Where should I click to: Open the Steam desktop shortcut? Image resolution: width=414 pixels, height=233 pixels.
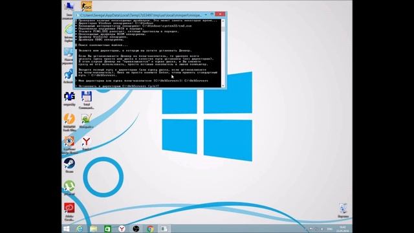tap(69, 164)
